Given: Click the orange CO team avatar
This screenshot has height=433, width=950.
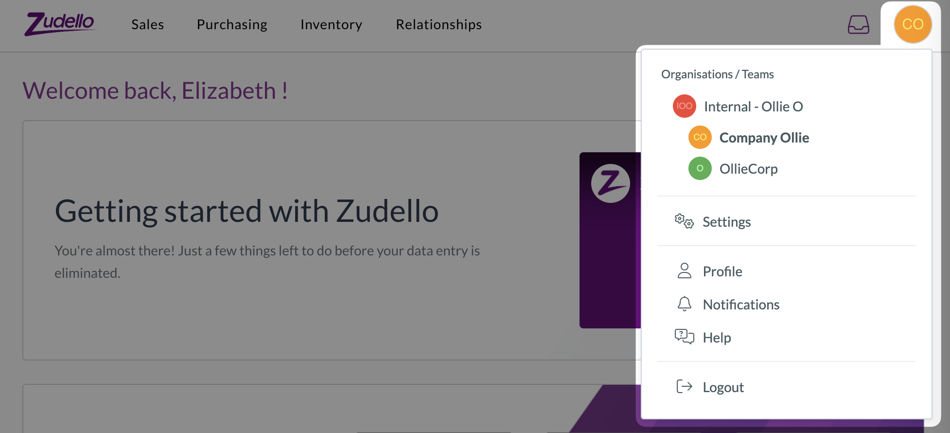Looking at the screenshot, I should tap(700, 137).
